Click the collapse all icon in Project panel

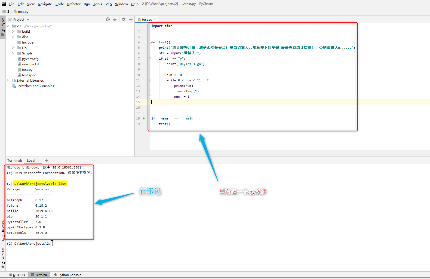pyautogui.click(x=115, y=19)
